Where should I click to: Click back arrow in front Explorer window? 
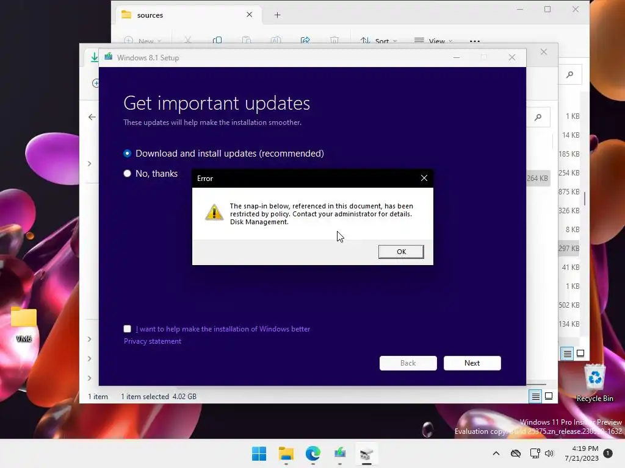click(92, 117)
